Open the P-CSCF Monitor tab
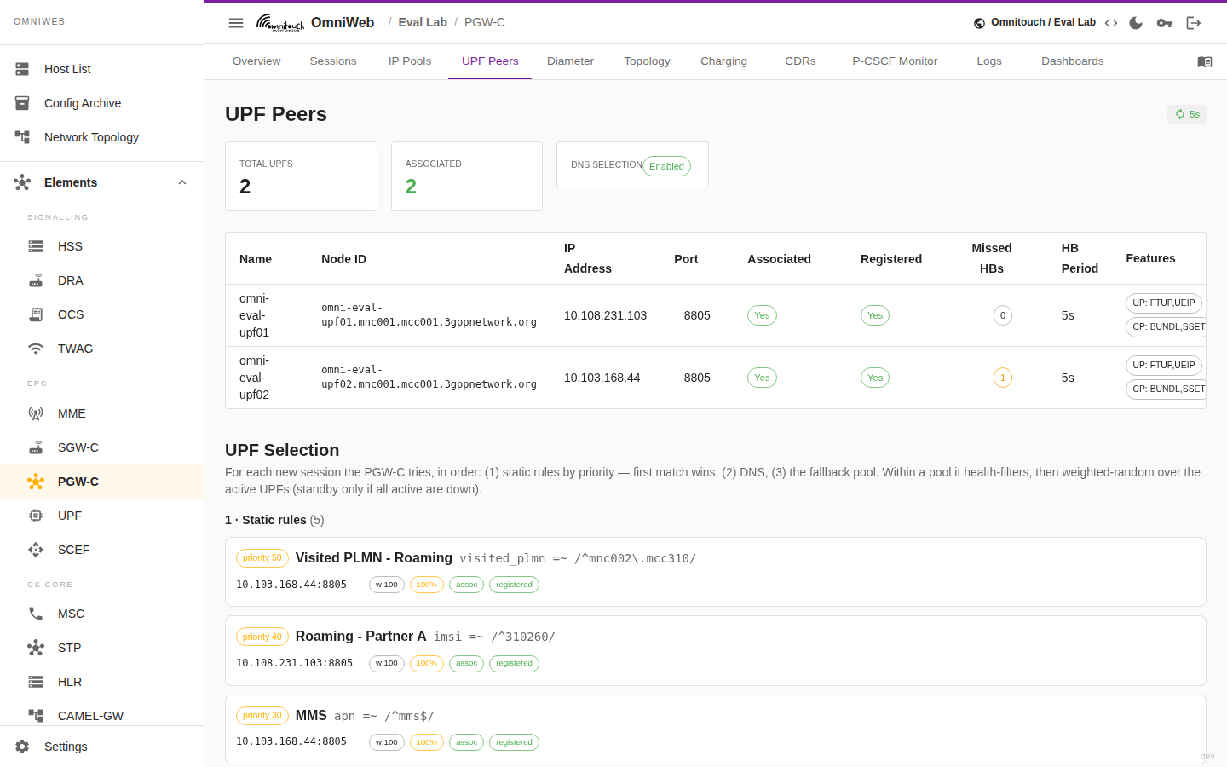Image resolution: width=1227 pixels, height=767 pixels. (x=895, y=61)
